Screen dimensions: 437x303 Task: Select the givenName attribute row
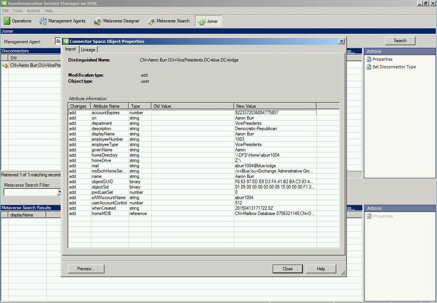[x=192, y=150]
